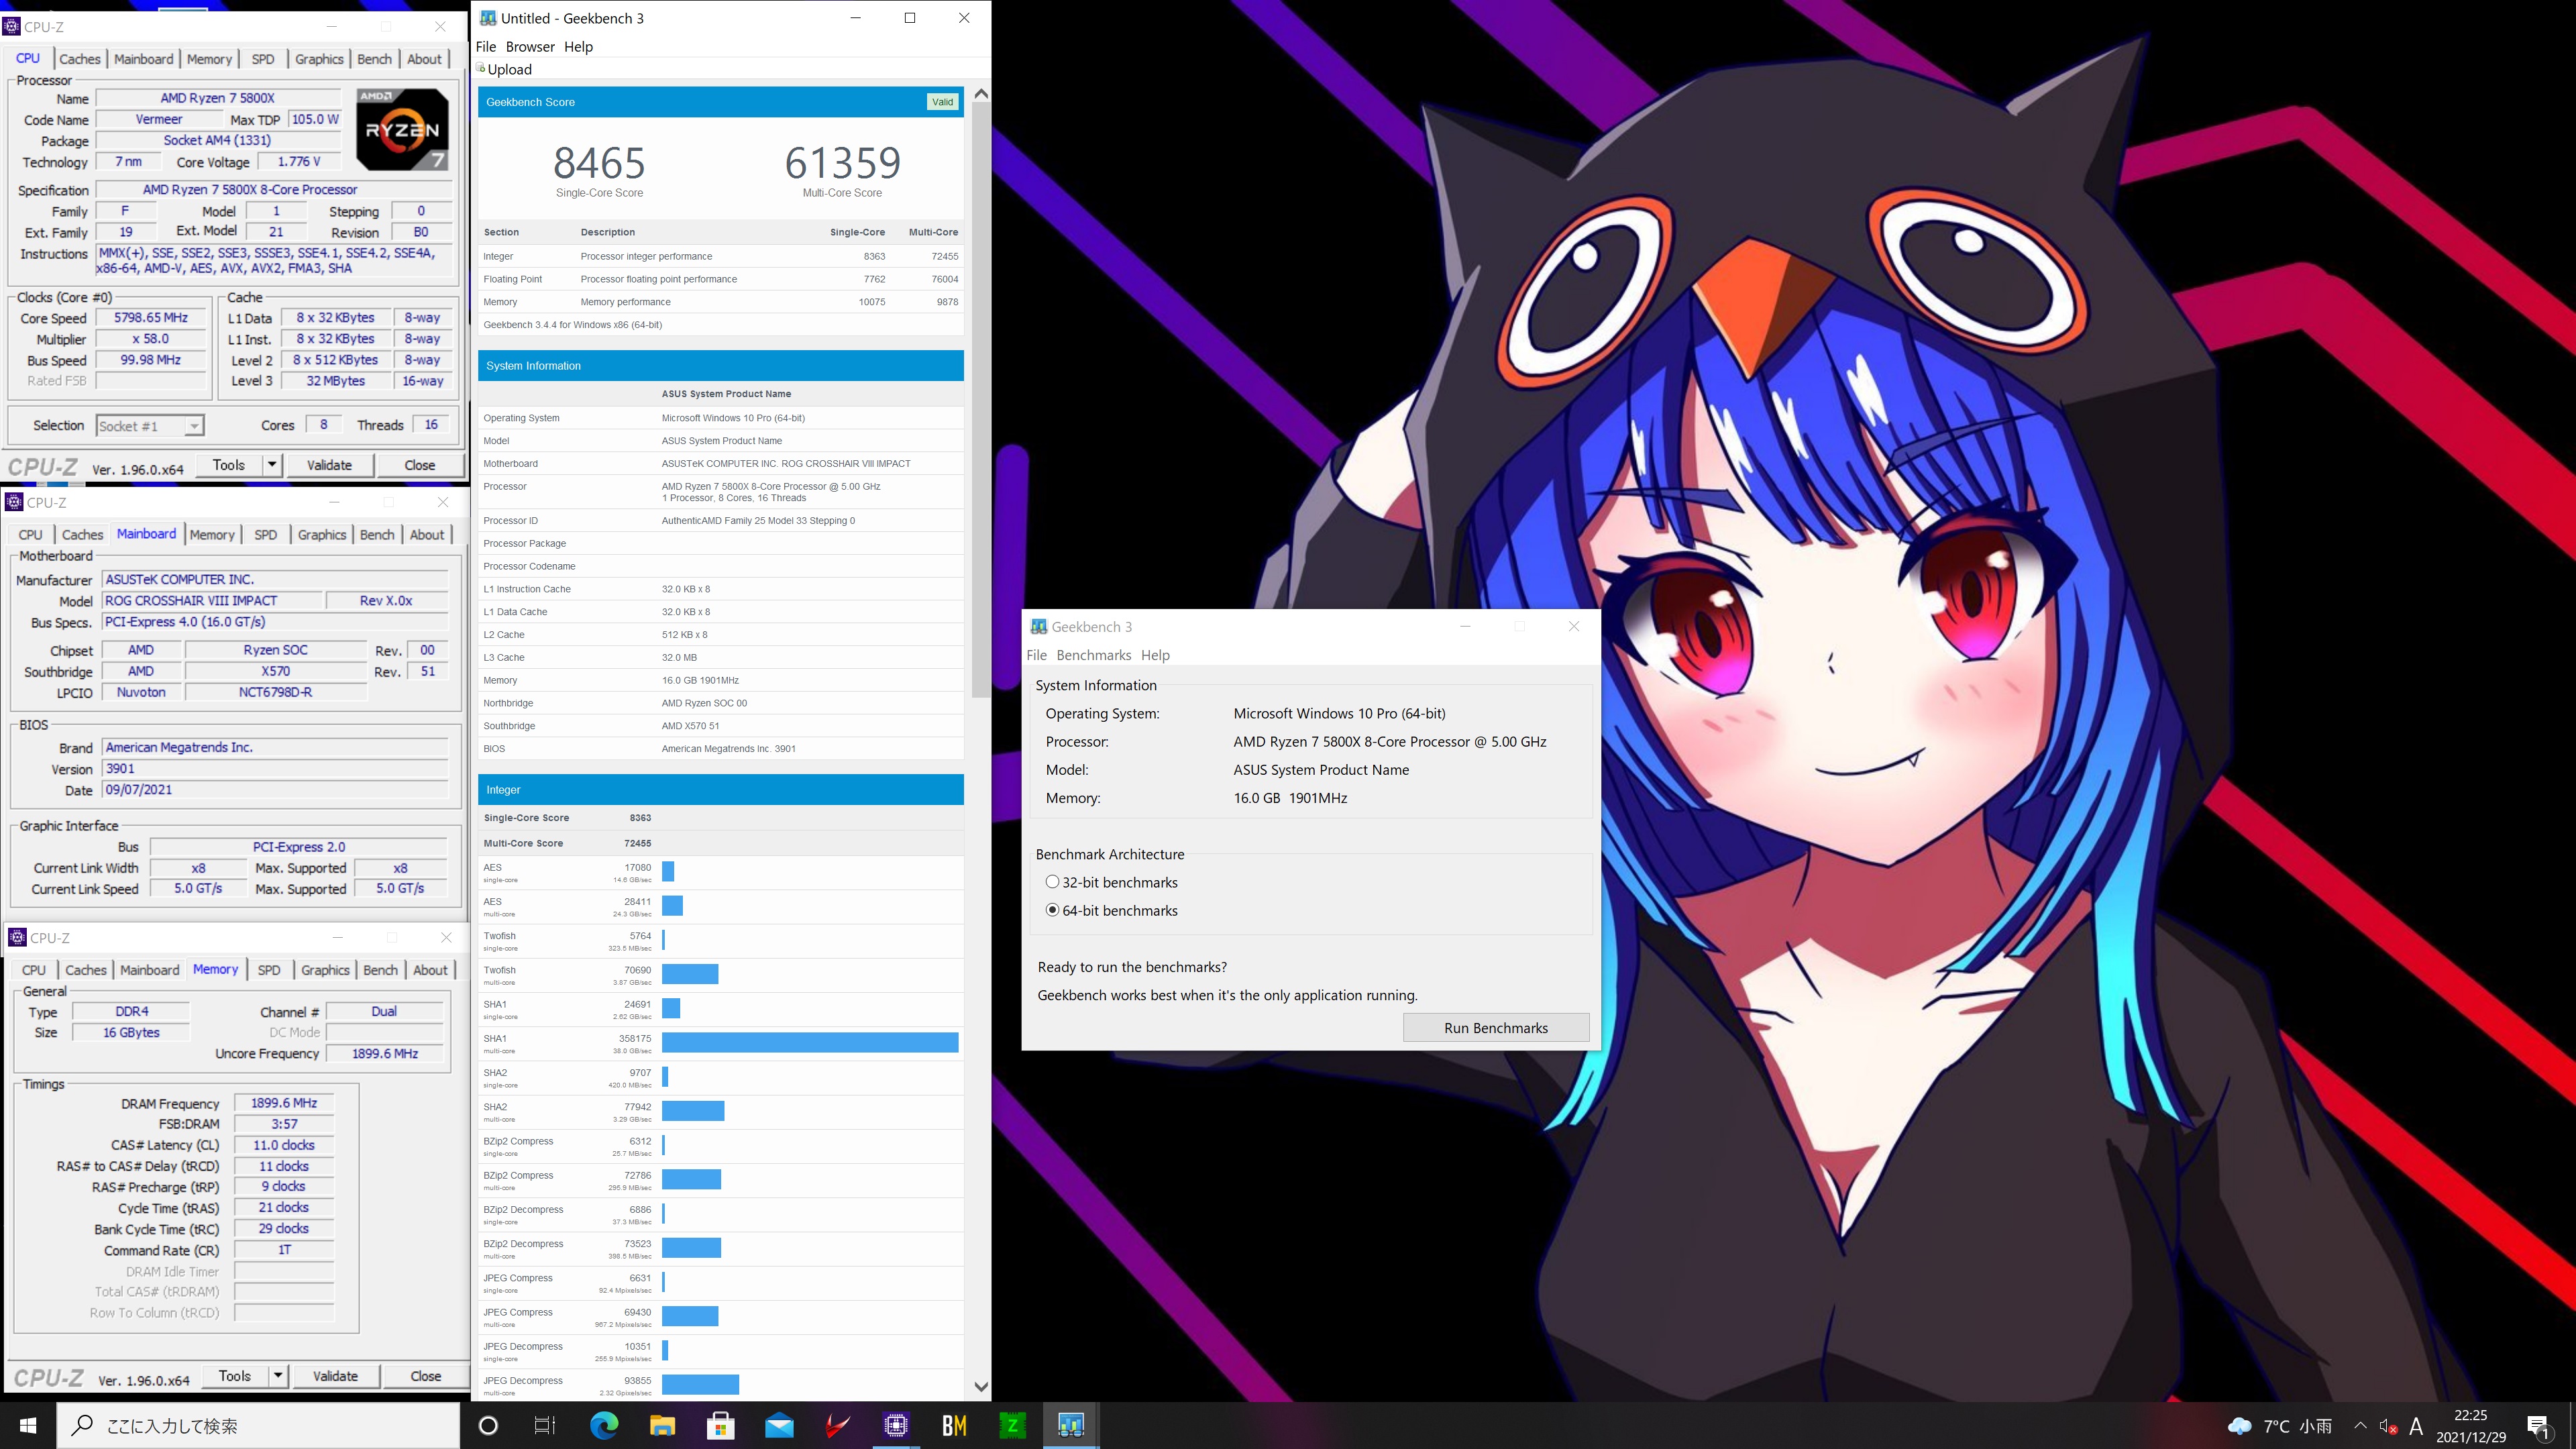Open Geekbench results Help menu

coord(578,46)
